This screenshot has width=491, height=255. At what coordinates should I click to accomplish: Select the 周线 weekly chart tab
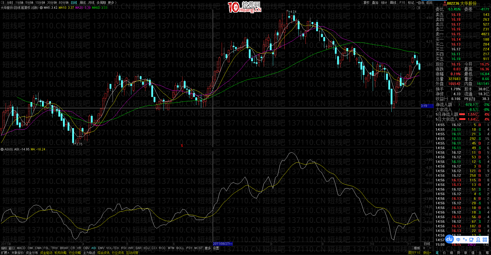click(83, 3)
